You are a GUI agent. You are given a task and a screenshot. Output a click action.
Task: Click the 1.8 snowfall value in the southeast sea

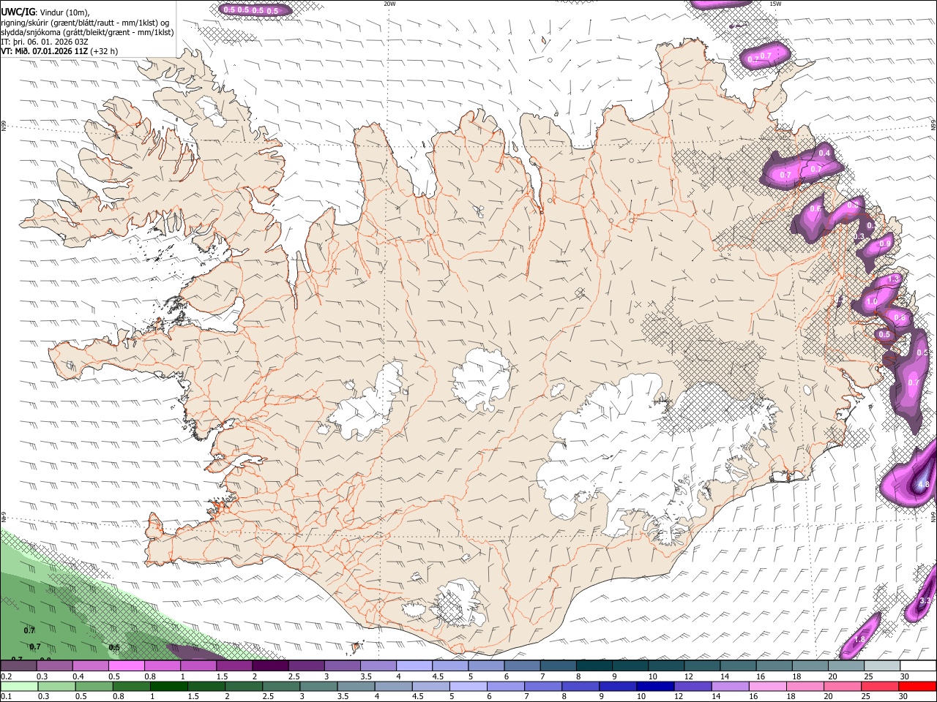click(860, 639)
